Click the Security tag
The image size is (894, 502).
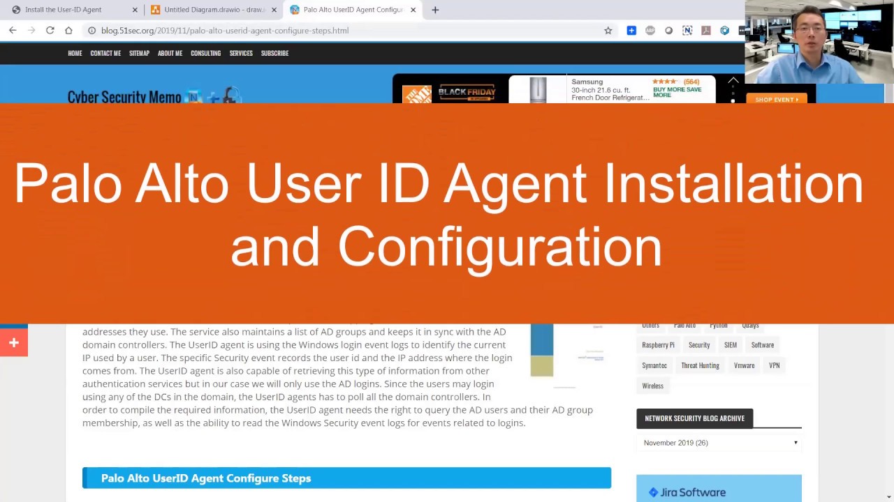pos(699,344)
